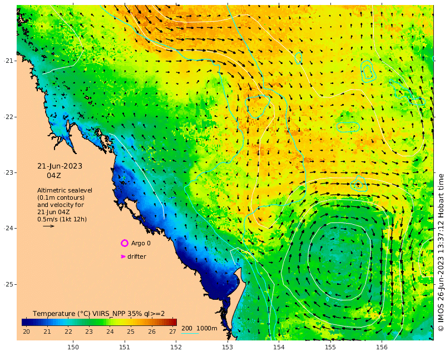
Task: Click the Argo 0 legend label
Action: tap(141, 243)
